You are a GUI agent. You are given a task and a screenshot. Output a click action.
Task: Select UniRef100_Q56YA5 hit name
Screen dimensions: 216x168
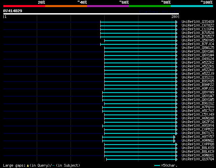198,40
